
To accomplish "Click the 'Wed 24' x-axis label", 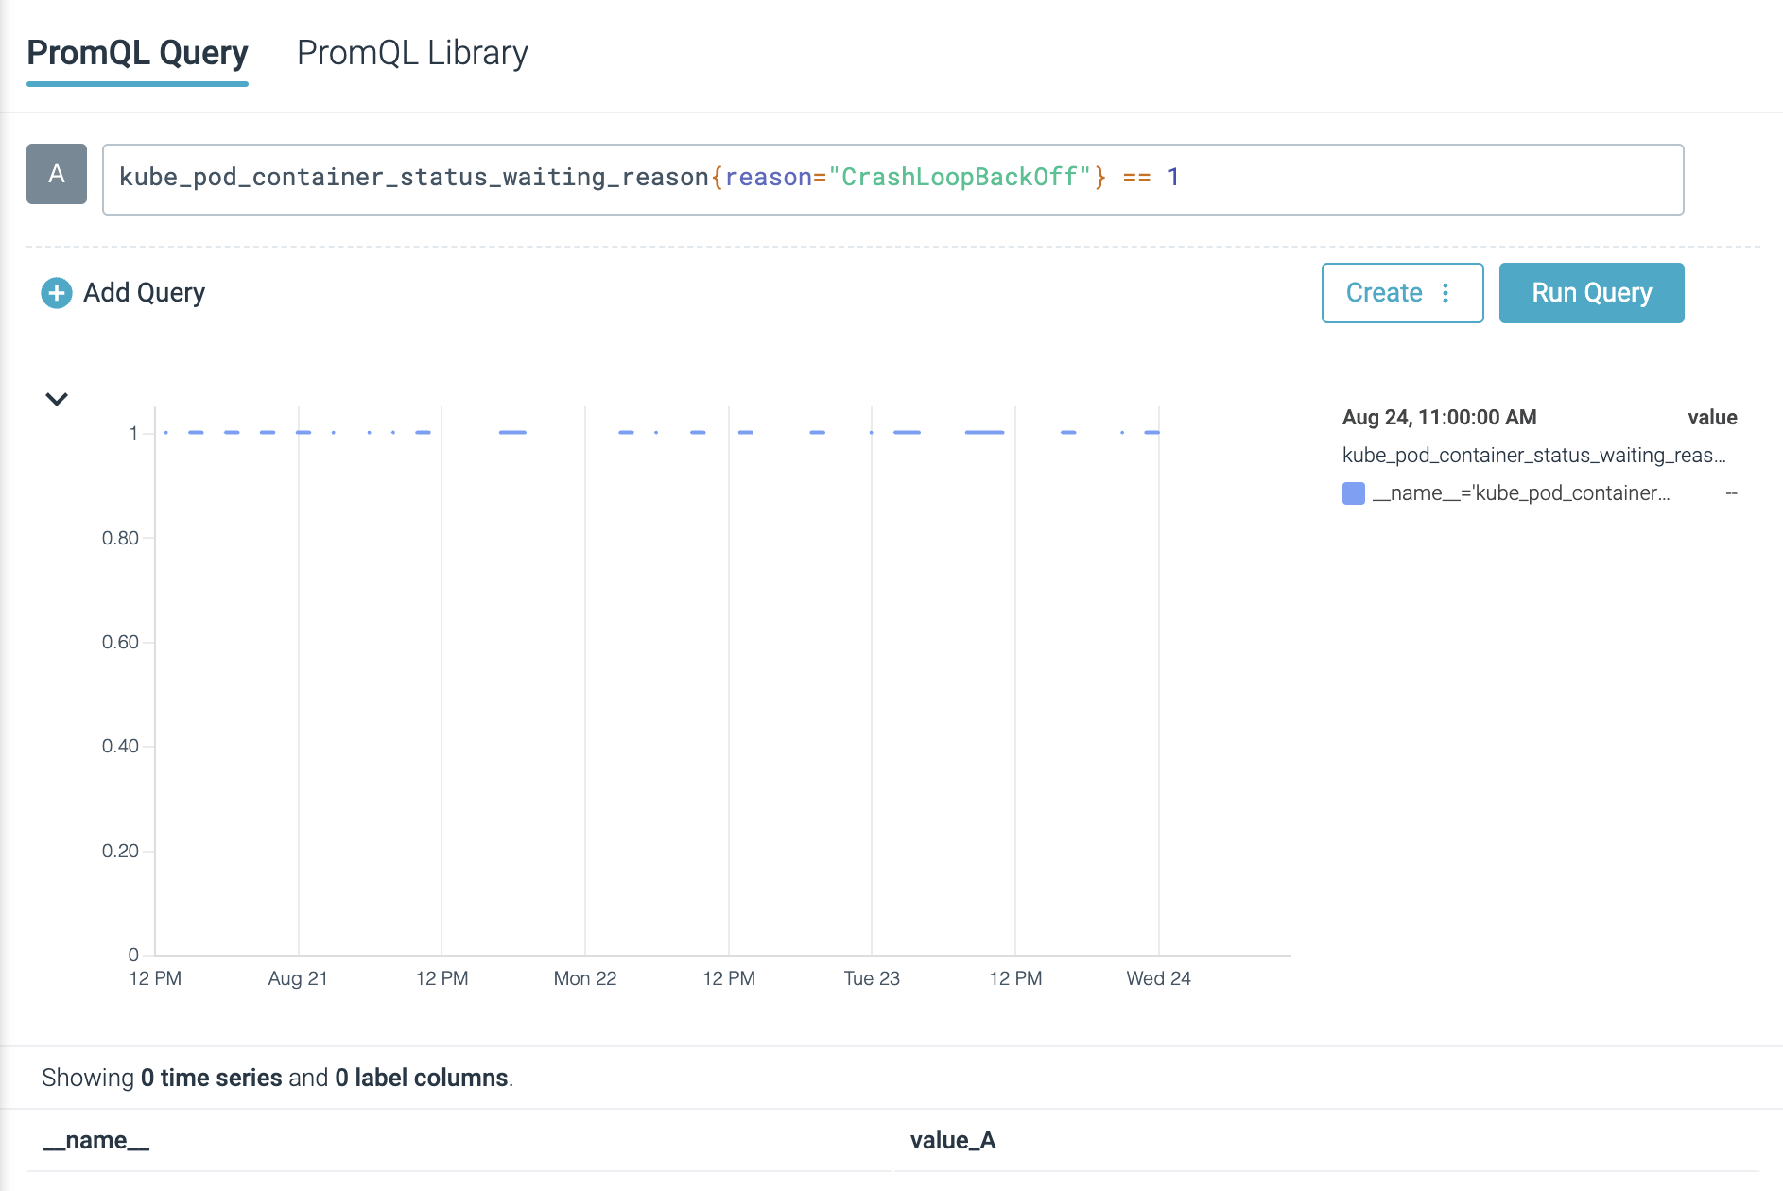I will point(1158,978).
